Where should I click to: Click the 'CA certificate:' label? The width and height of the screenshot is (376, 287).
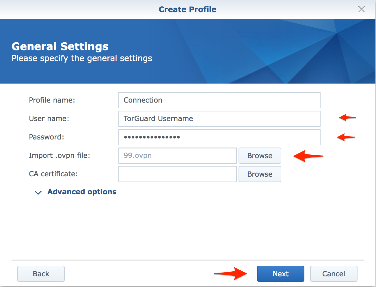(53, 174)
